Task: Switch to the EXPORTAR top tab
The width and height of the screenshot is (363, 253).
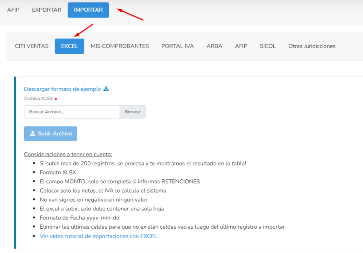Action: (x=46, y=10)
